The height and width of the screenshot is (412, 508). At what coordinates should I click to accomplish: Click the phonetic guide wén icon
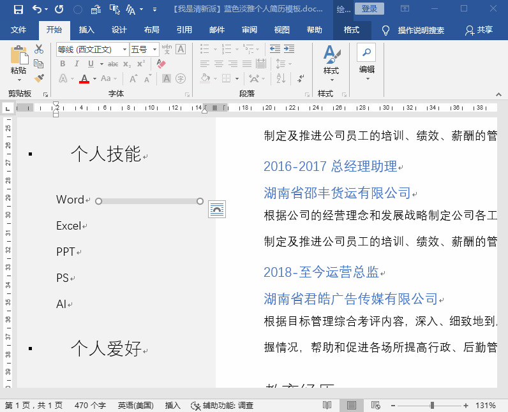pos(167,49)
